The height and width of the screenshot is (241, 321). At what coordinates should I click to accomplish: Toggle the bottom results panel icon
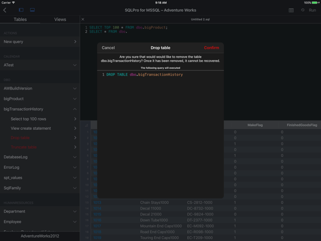(x=33, y=10)
